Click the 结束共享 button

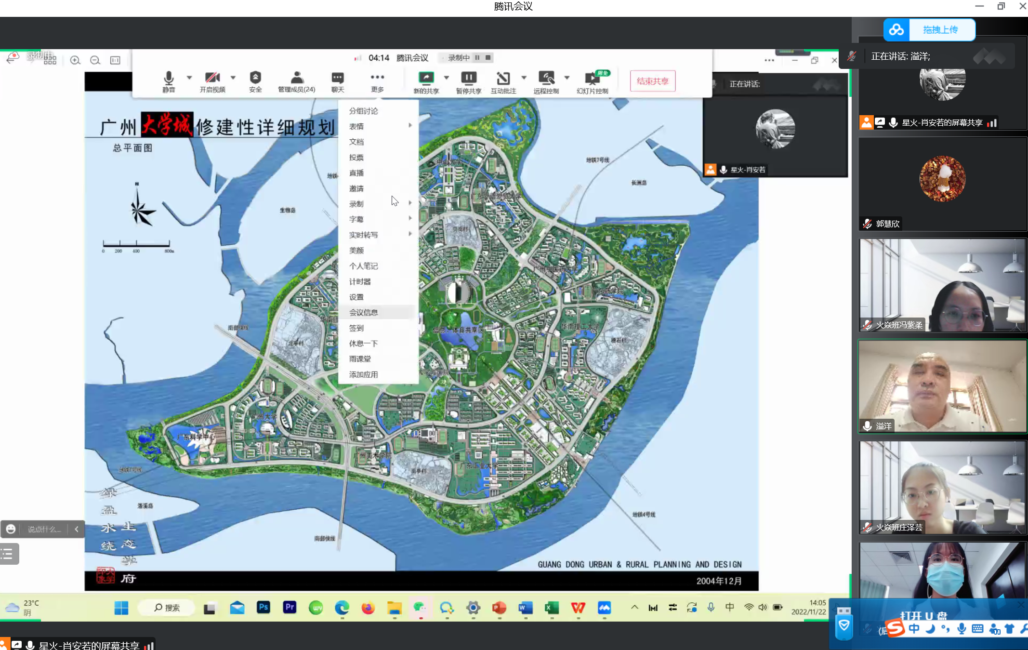click(652, 81)
